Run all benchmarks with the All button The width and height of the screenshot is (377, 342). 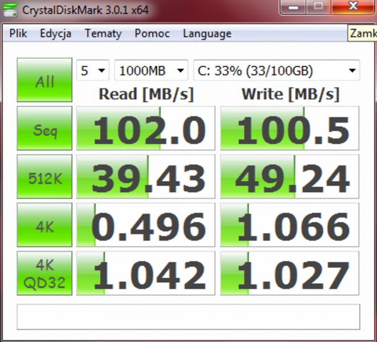tap(44, 80)
